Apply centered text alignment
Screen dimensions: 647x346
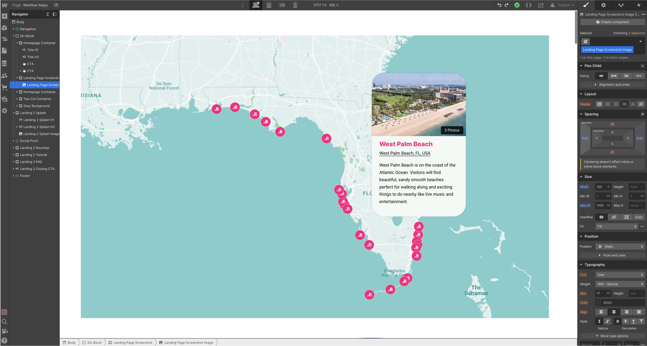click(x=614, y=312)
